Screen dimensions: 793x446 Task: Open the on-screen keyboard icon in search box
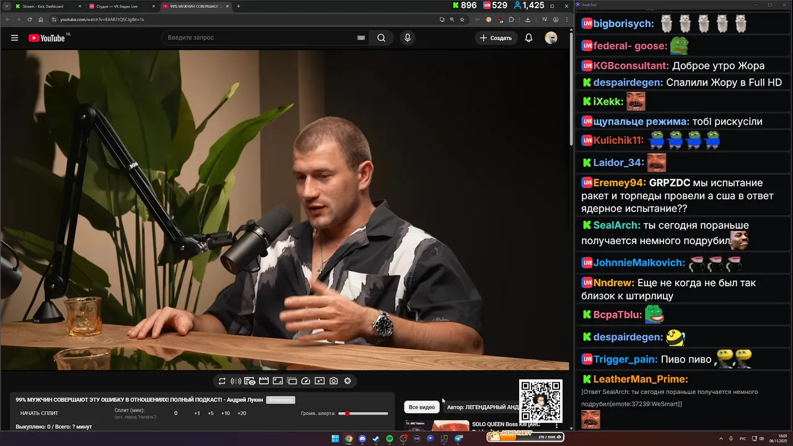pos(361,38)
